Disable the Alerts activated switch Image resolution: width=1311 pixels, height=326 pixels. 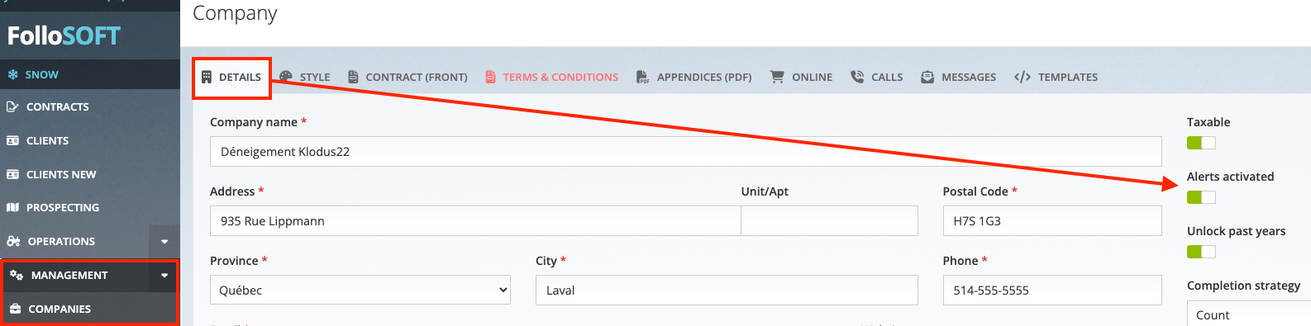[x=1201, y=197]
